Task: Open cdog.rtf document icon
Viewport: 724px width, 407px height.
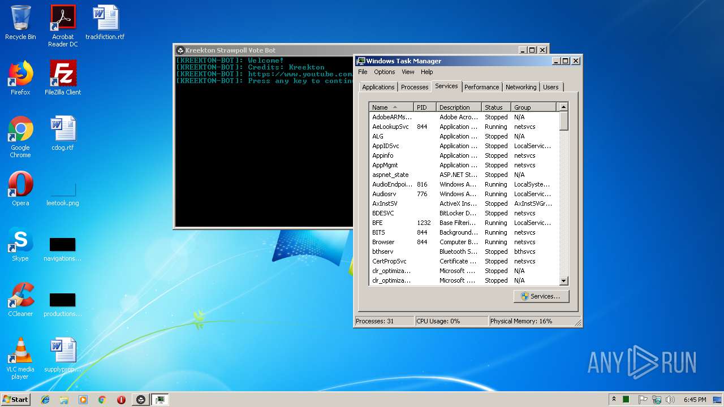Action: click(x=63, y=133)
